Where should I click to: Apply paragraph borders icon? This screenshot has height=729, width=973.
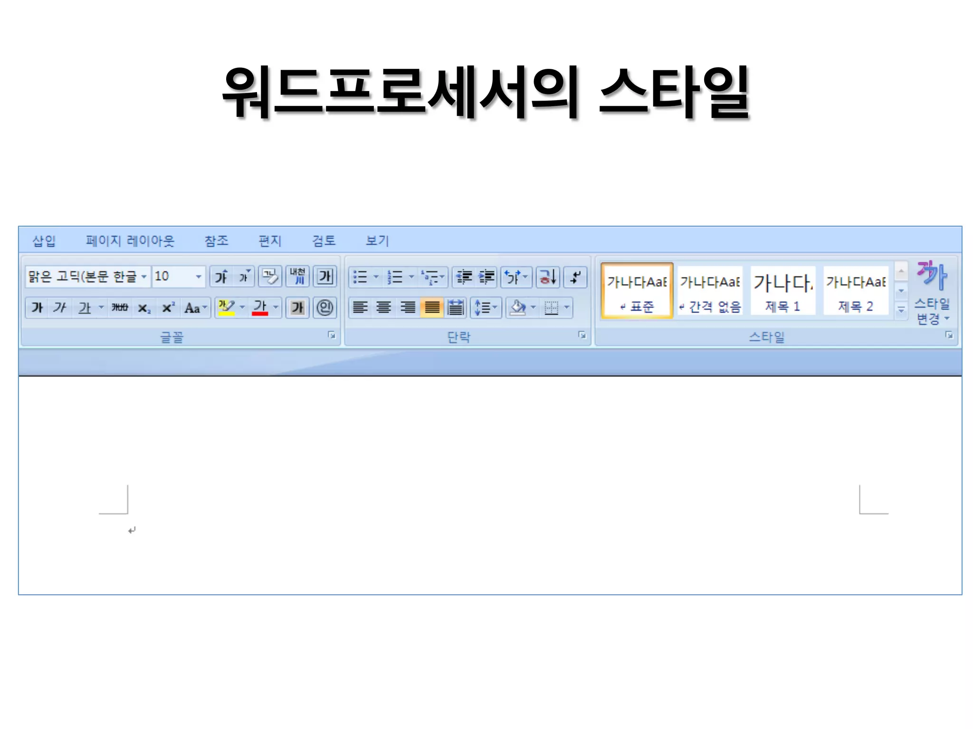point(551,308)
